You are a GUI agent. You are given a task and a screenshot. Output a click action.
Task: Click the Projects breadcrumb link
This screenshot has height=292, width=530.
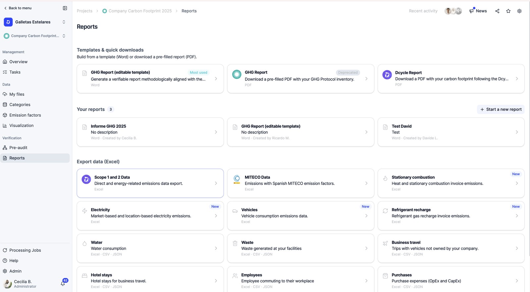pos(84,11)
